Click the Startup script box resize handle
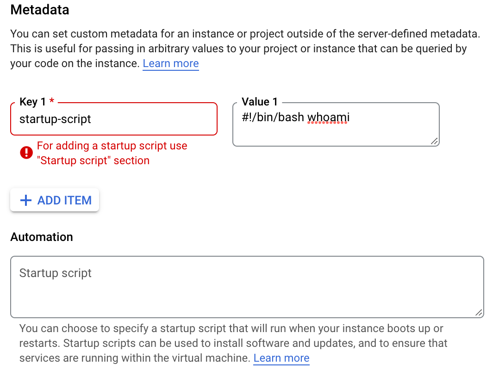This screenshot has width=499, height=370. coord(479,313)
